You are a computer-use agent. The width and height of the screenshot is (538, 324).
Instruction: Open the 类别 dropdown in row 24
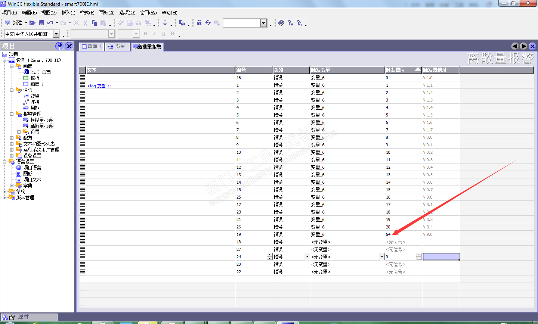pos(307,257)
